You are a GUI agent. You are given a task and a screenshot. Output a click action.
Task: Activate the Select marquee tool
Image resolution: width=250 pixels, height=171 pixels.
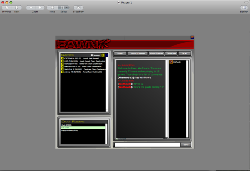62,7
